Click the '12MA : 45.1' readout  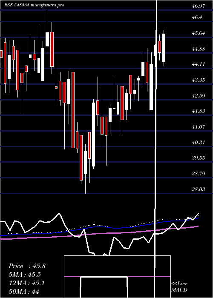pyautogui.click(x=26, y=283)
